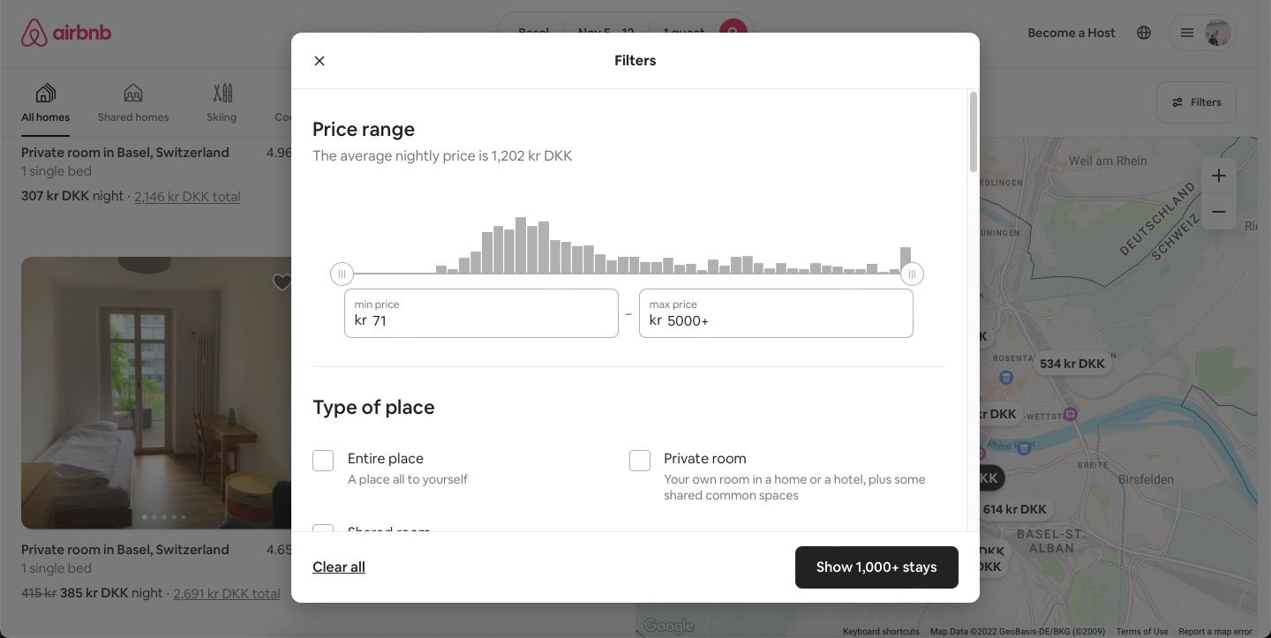
Task: Check the Entire place checkbox
Action: coord(322,459)
